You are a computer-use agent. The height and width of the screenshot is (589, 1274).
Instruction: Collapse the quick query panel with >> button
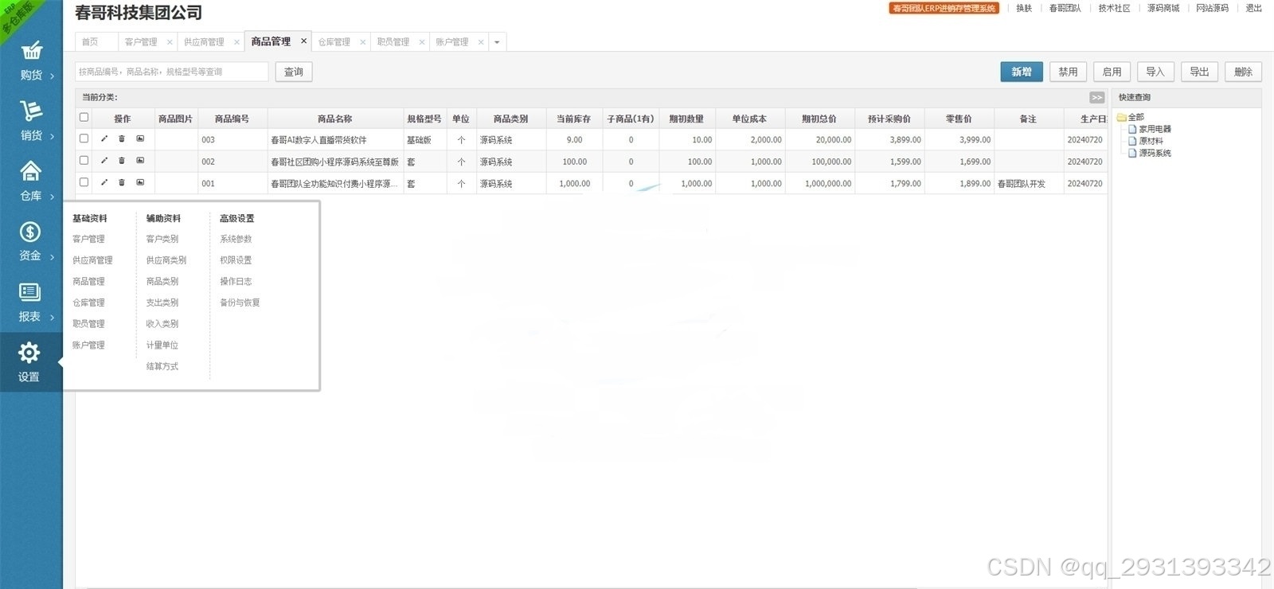1096,98
